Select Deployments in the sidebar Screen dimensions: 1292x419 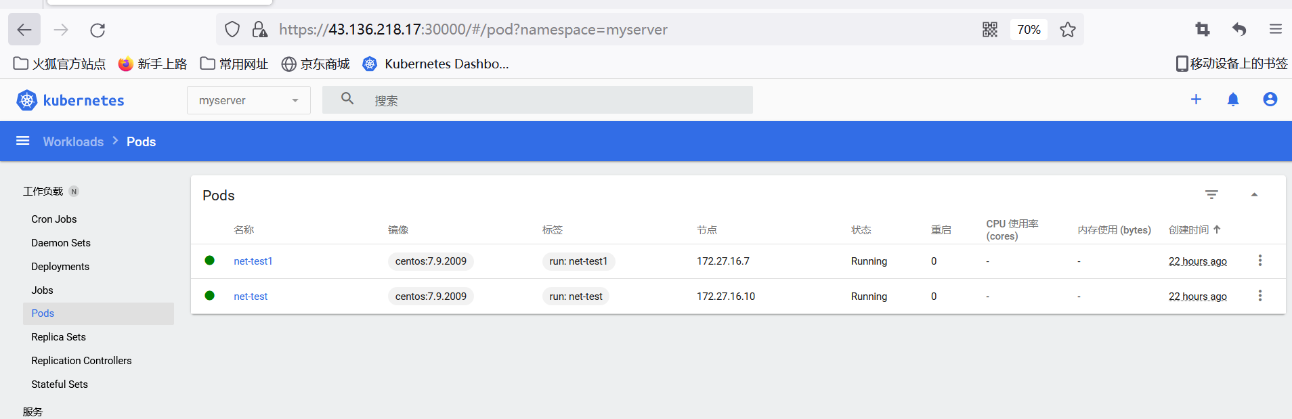60,267
